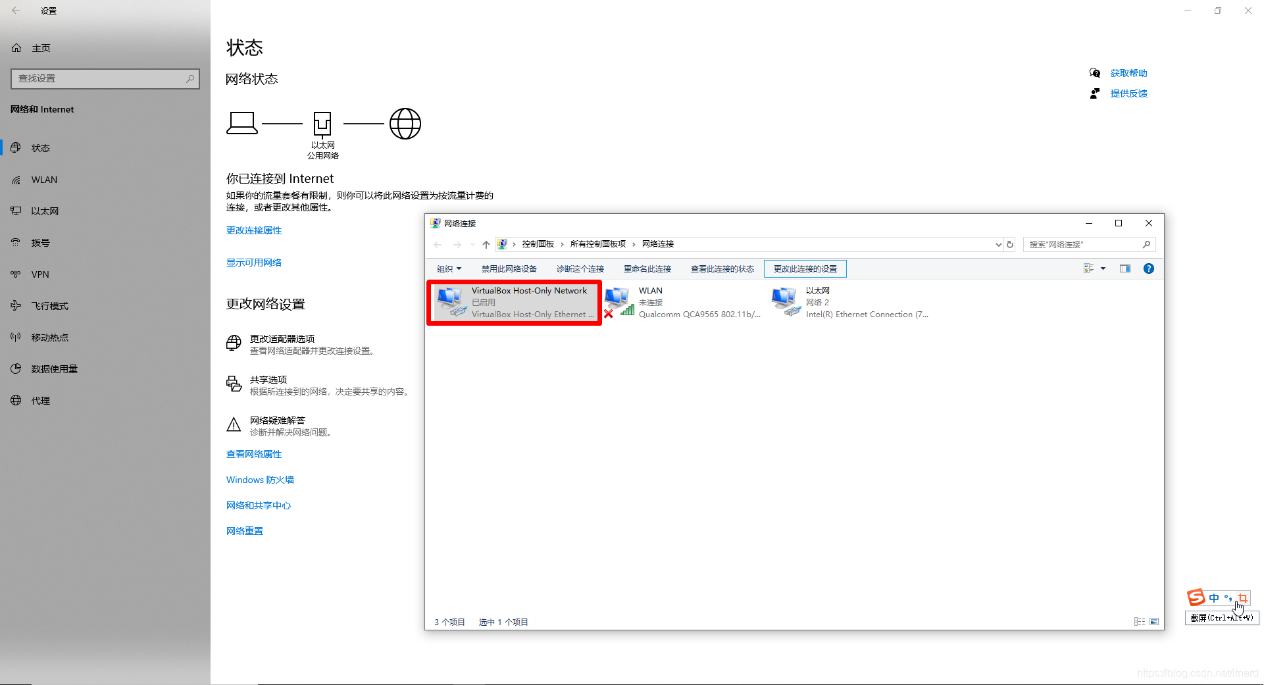Click 诊断这个连接 in the toolbar
The image size is (1264, 685).
pyautogui.click(x=580, y=268)
